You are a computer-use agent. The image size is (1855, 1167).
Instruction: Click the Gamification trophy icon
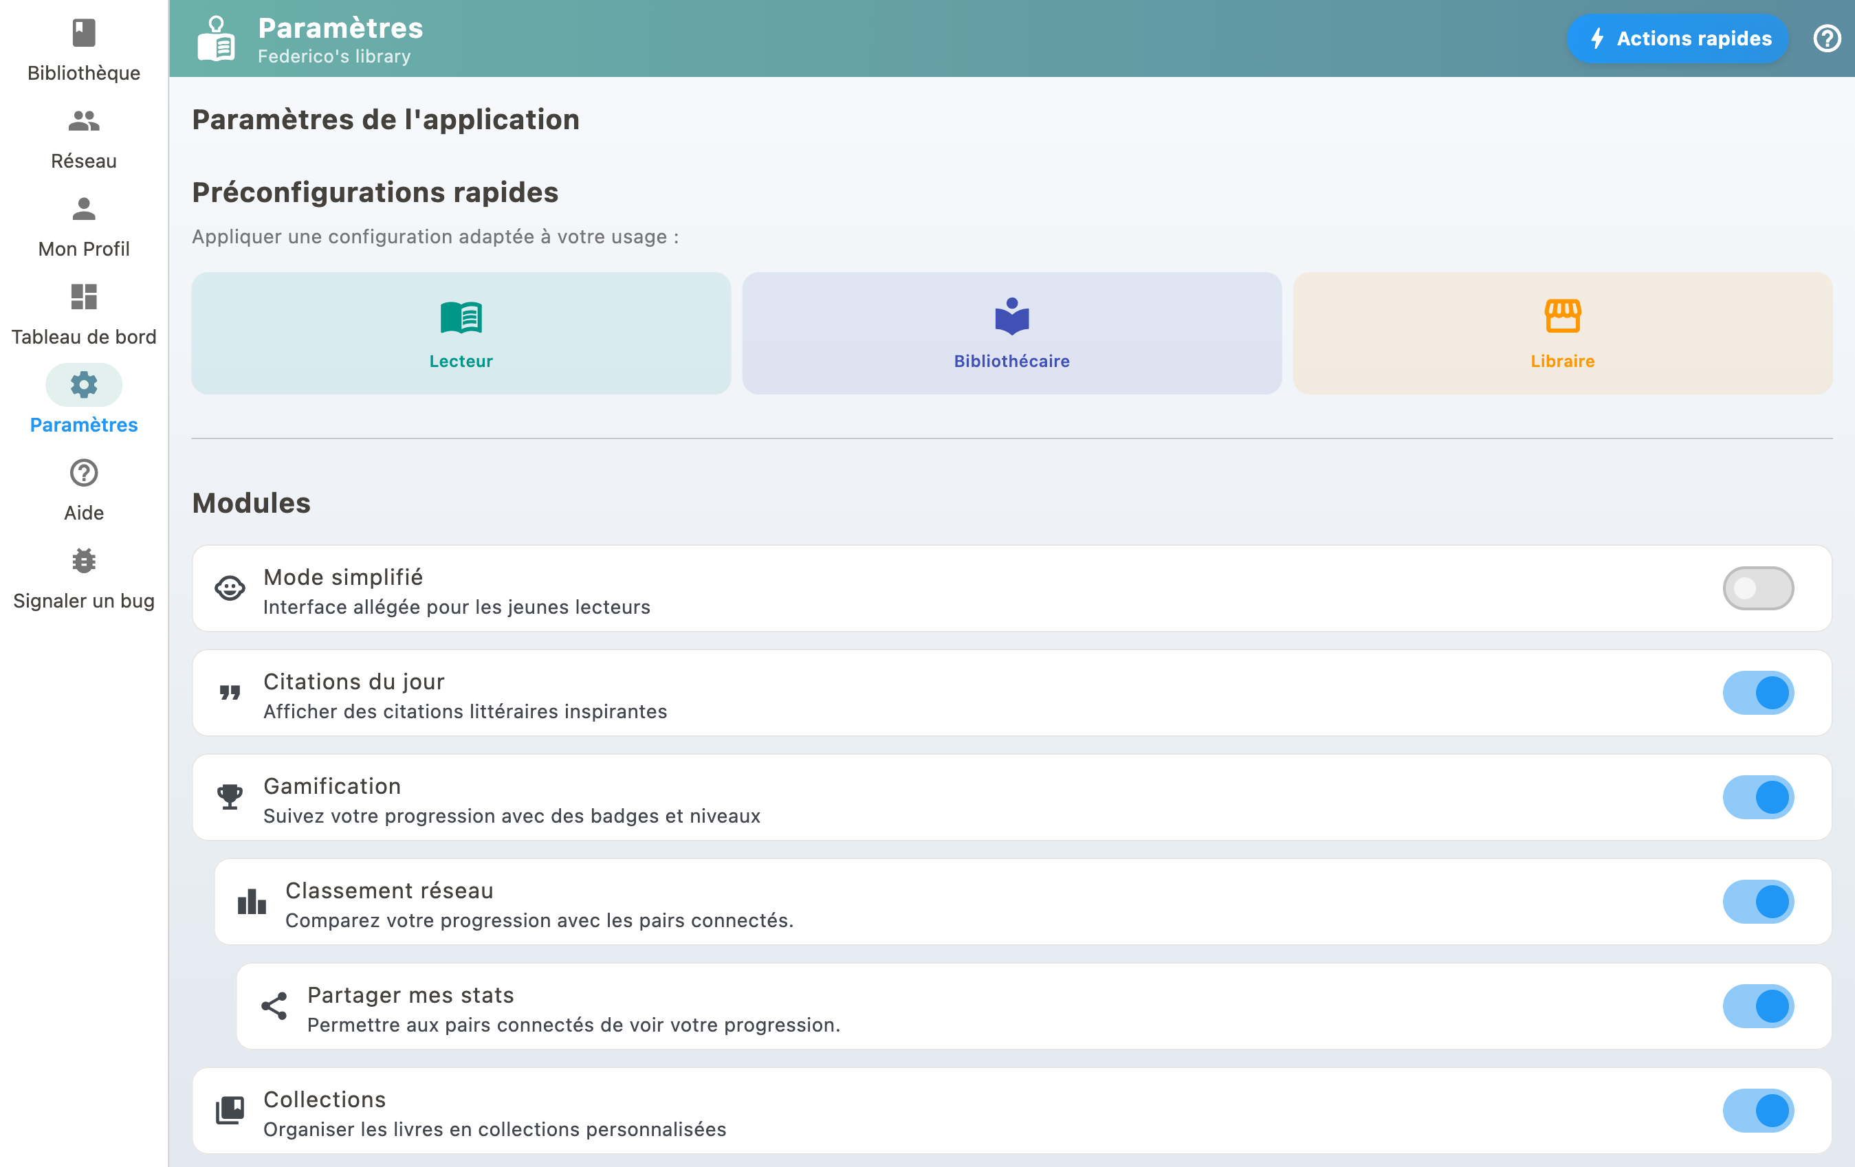[x=229, y=797]
